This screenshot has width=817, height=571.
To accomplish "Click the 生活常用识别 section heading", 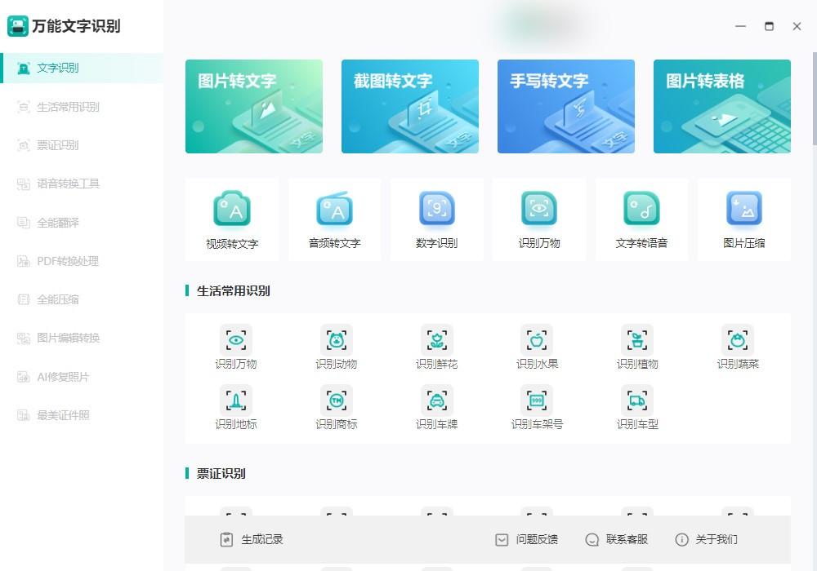I will click(x=233, y=291).
